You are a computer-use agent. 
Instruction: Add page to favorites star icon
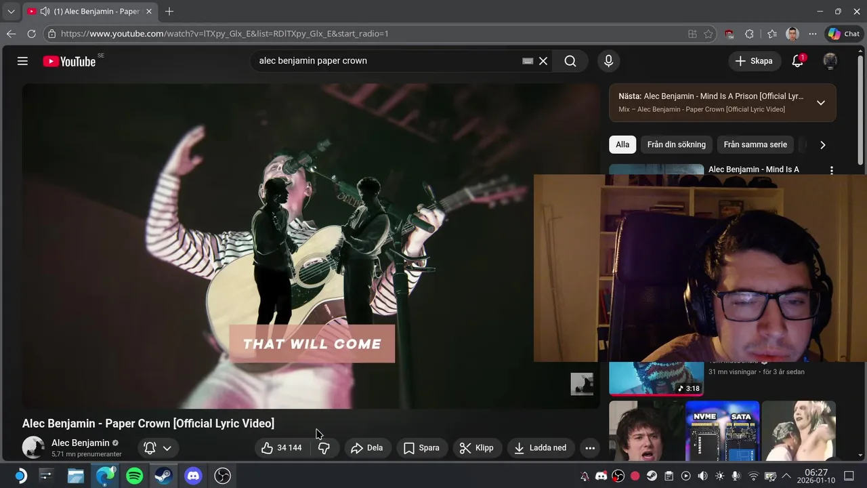tap(709, 34)
